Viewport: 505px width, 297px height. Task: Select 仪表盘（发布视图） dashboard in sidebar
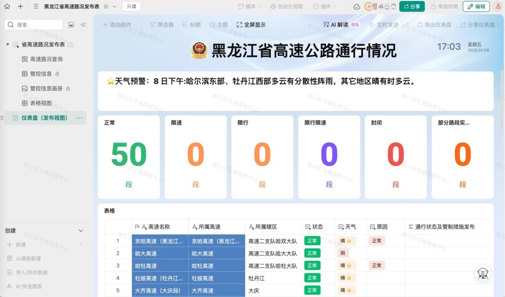(45, 118)
